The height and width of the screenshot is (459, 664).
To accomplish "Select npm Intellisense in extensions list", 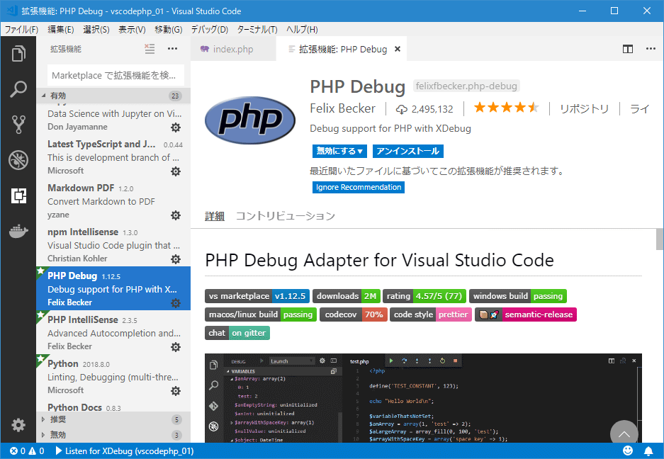I will 113,245.
